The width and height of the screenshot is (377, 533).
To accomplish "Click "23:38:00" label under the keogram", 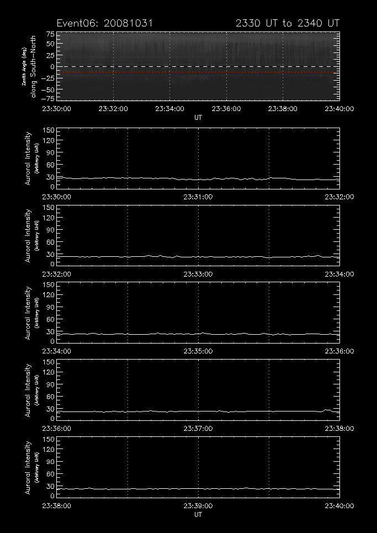I will point(283,109).
